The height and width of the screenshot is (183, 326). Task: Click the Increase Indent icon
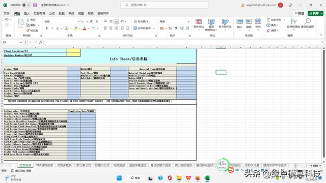pos(128,28)
